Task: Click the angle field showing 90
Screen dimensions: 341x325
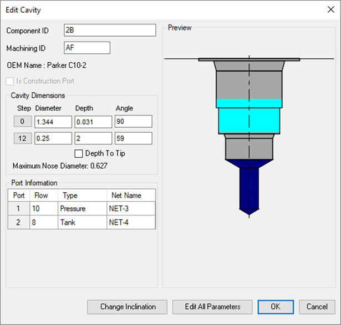Action: 133,122
